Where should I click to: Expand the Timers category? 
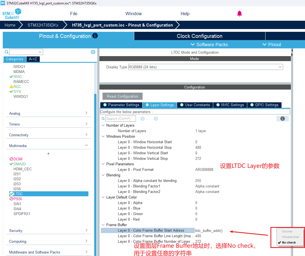pyautogui.click(x=49, y=124)
